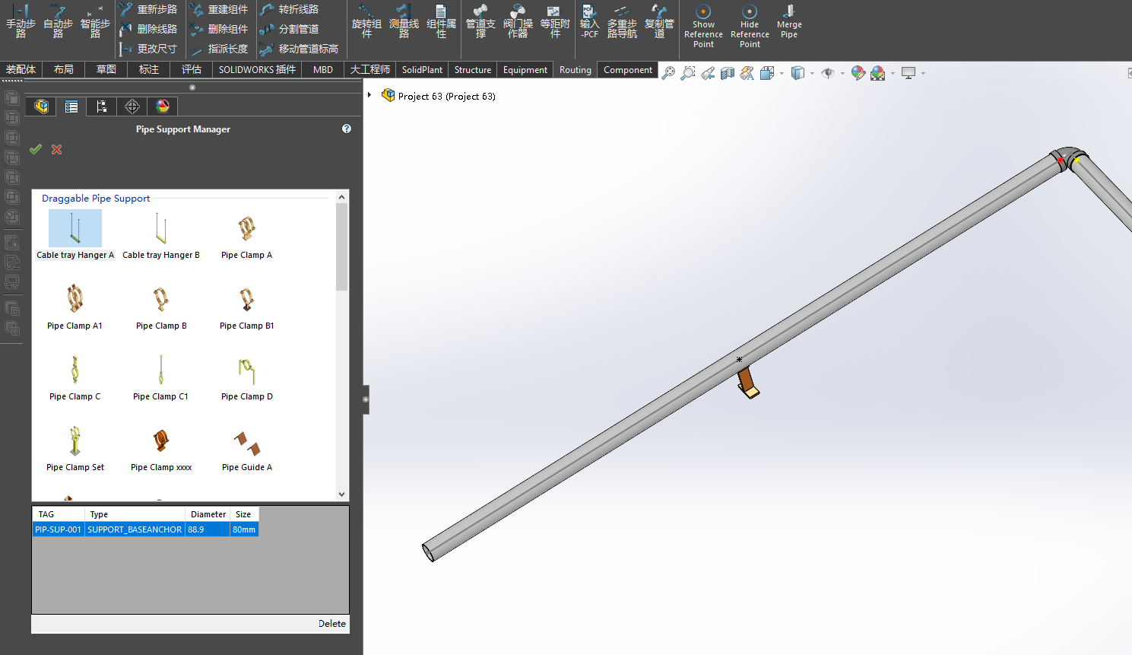Screen dimensions: 1132x655
Task: Click 复制管道 copy pipe icon
Action: click(659, 21)
